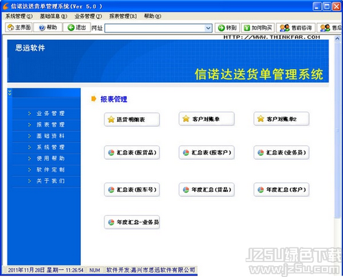
Task: Click 软件开发:嘉兴市思远软件有限公司 status text
Action: (x=151, y=270)
